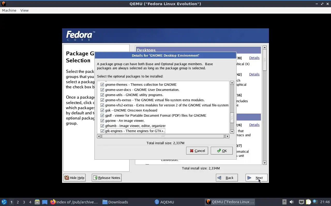Click the volume speaker icon in the tray
The width and height of the screenshot is (331, 206).
(292, 202)
